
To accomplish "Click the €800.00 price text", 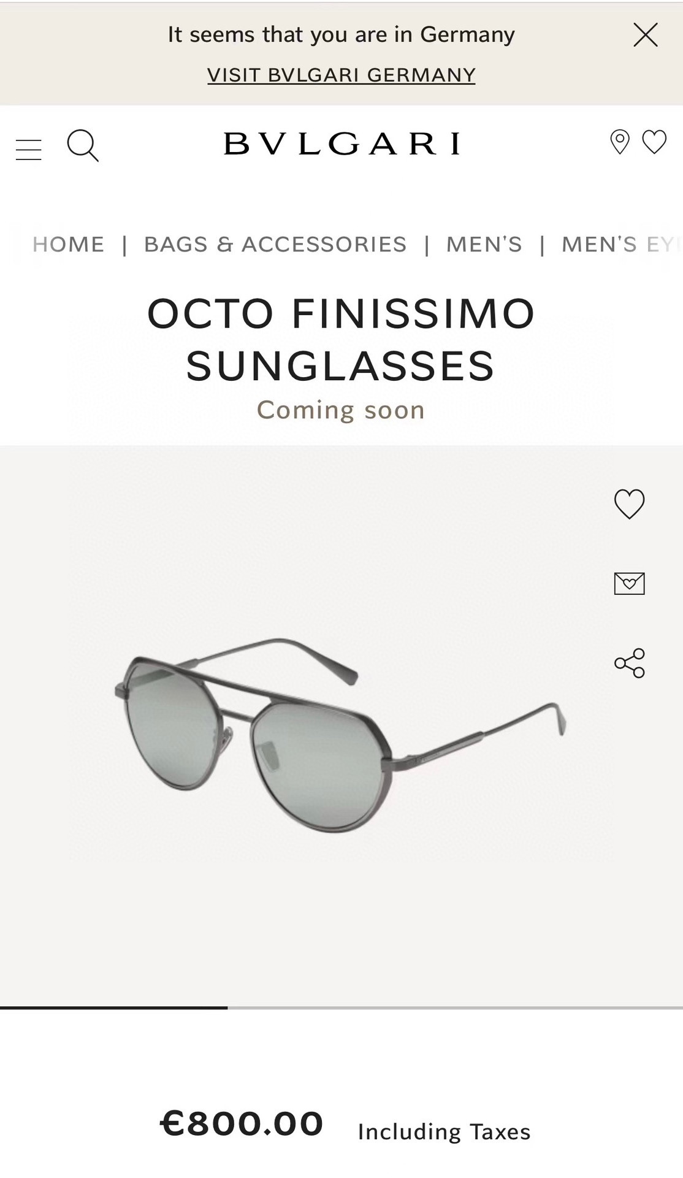I will (242, 1123).
